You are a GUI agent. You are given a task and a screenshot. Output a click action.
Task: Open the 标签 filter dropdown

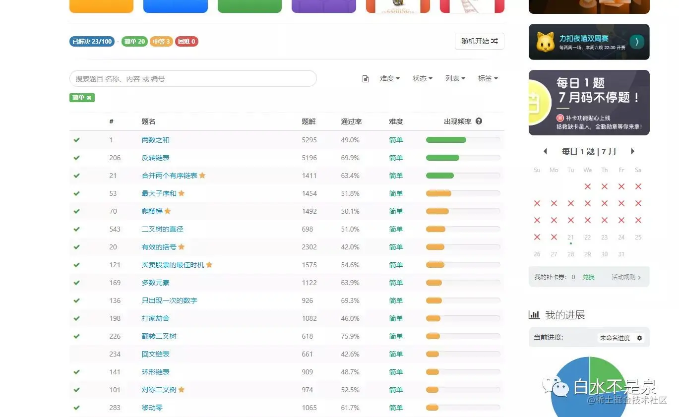pyautogui.click(x=488, y=78)
